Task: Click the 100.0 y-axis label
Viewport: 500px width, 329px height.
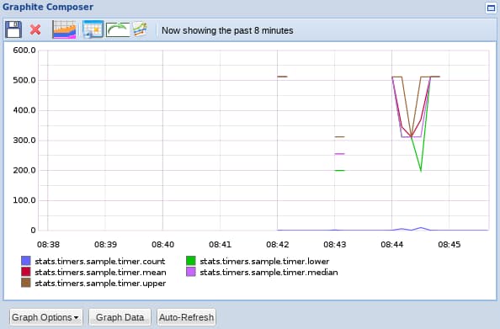Action: (x=24, y=200)
